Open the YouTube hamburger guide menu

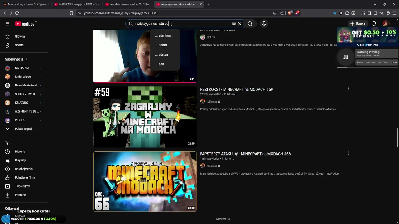(x=7, y=24)
